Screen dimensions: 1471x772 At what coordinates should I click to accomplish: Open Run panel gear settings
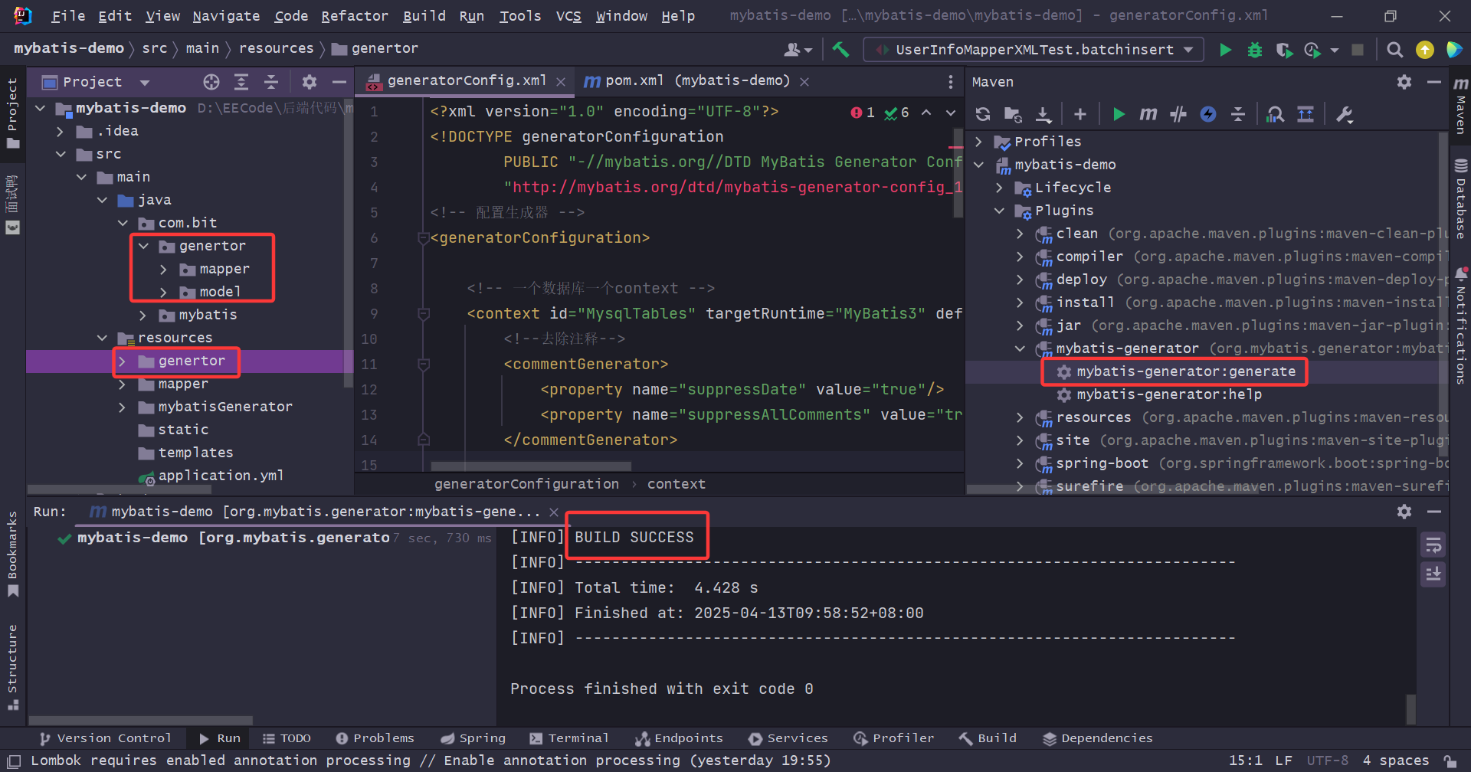1404,512
